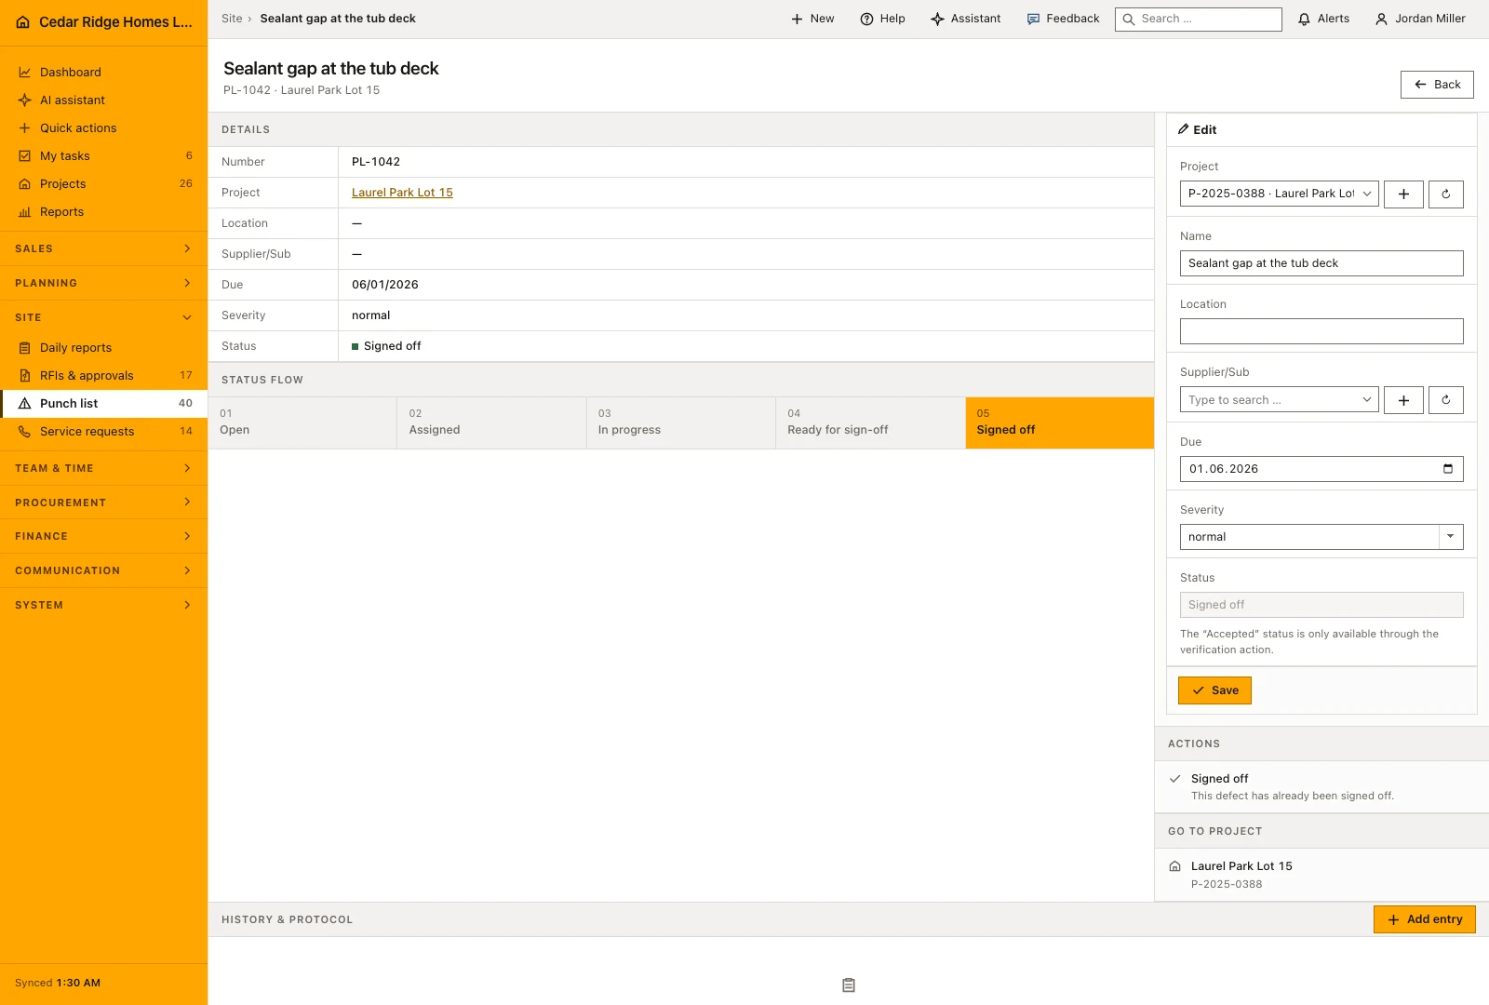Open Daily reports
The image size is (1489, 1005).
(103, 347)
